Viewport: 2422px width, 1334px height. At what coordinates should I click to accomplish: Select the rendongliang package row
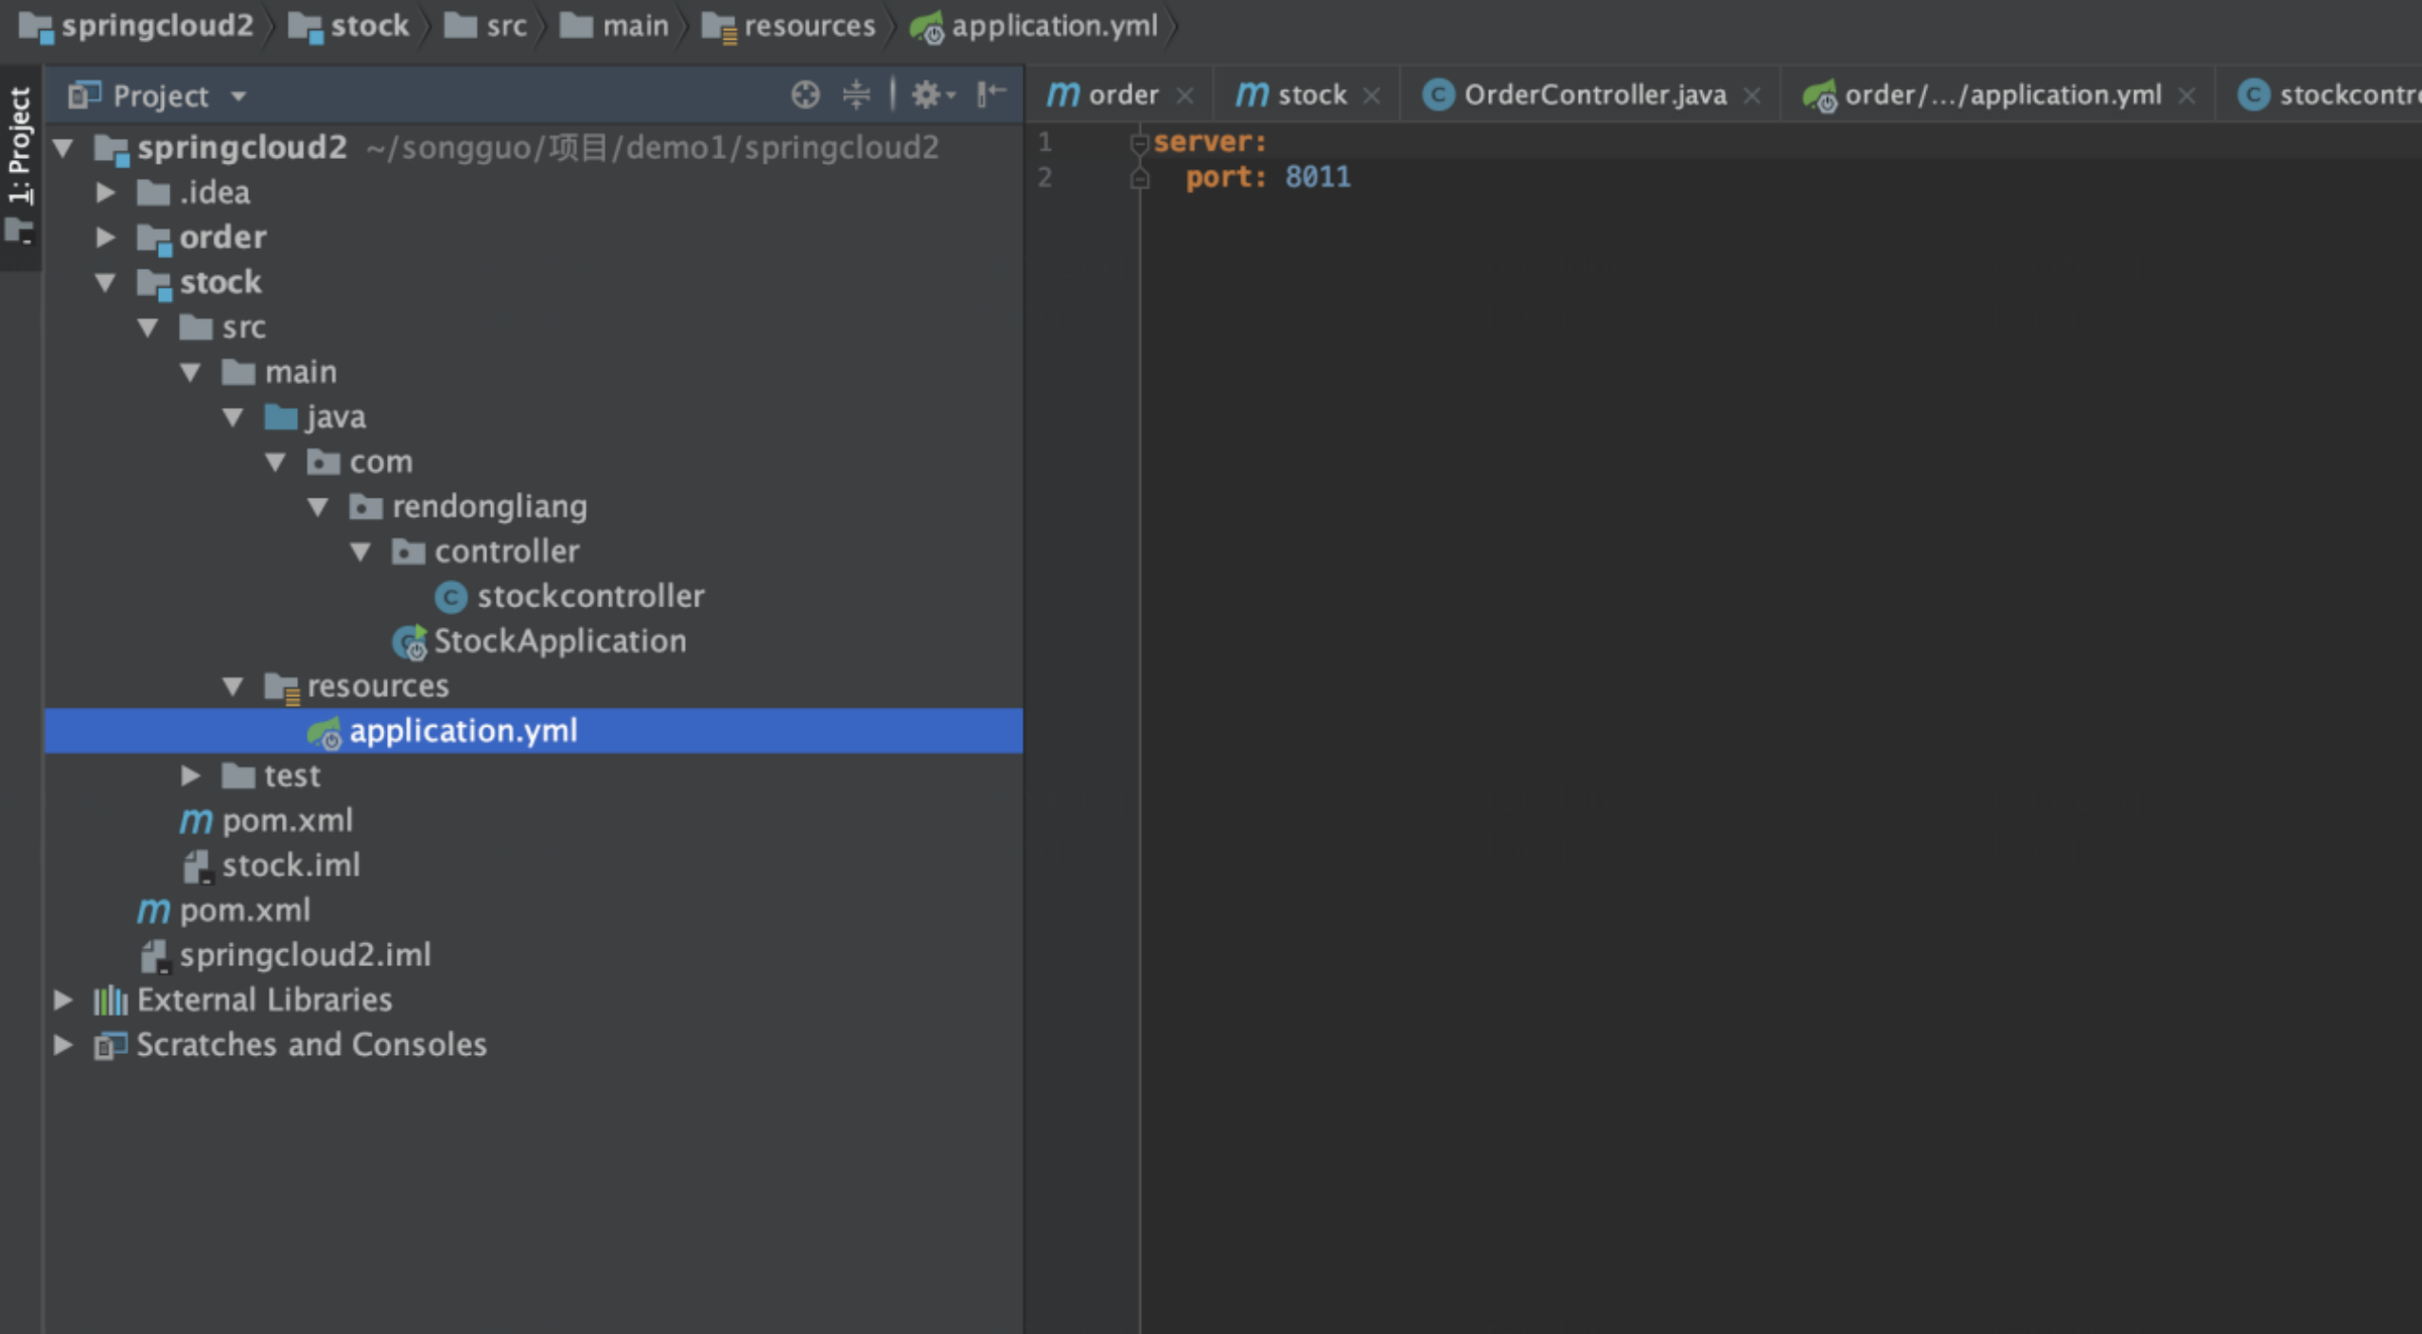(x=534, y=506)
